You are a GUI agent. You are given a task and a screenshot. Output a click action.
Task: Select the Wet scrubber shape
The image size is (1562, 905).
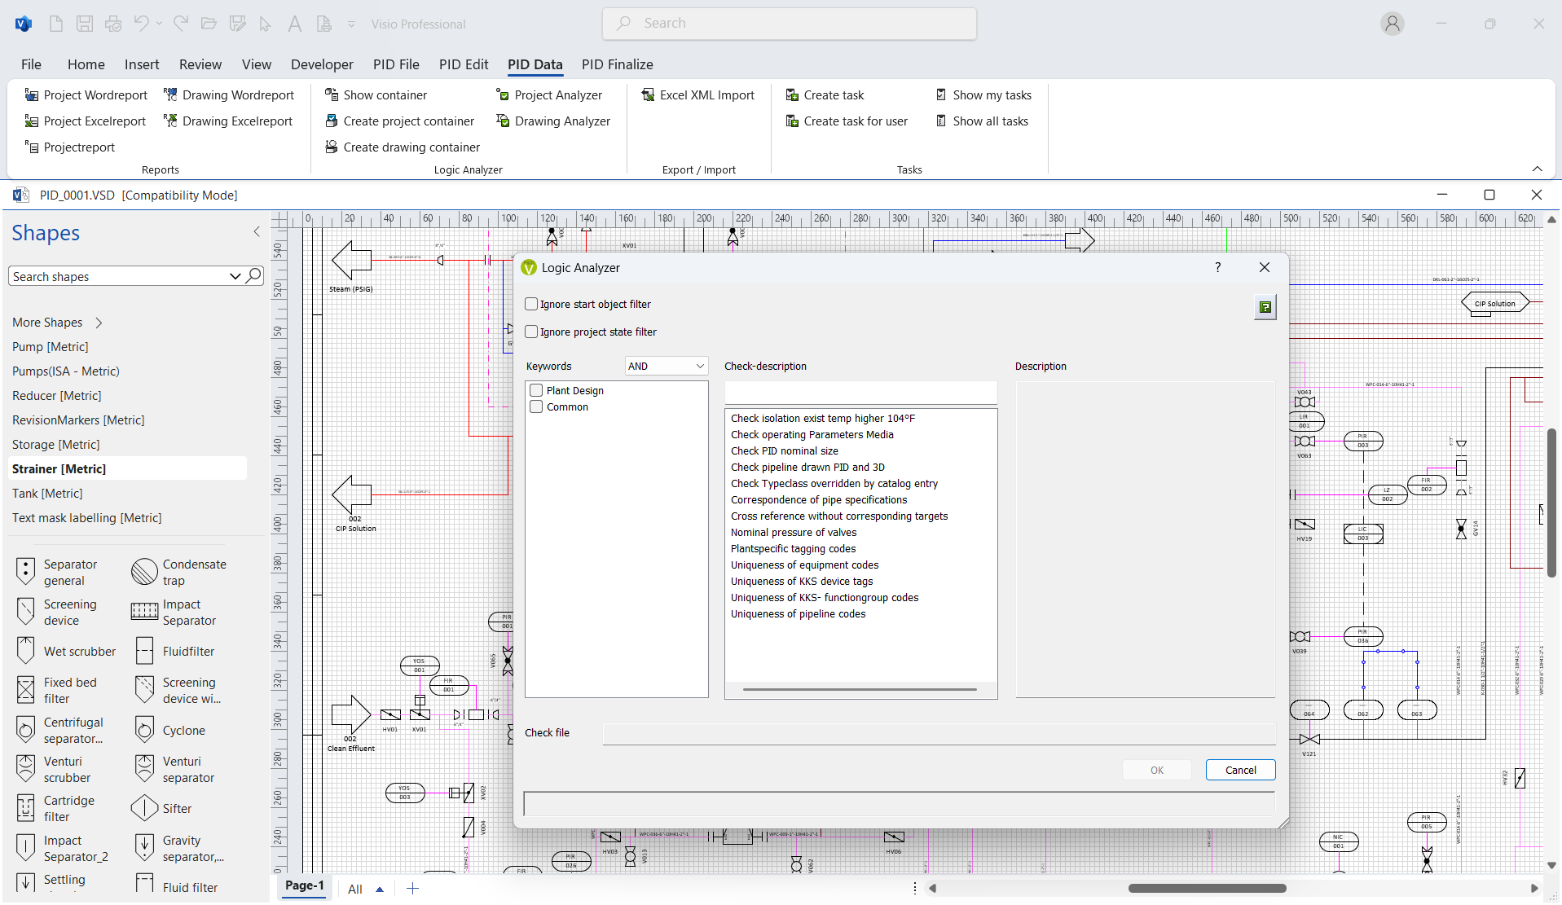(x=67, y=651)
